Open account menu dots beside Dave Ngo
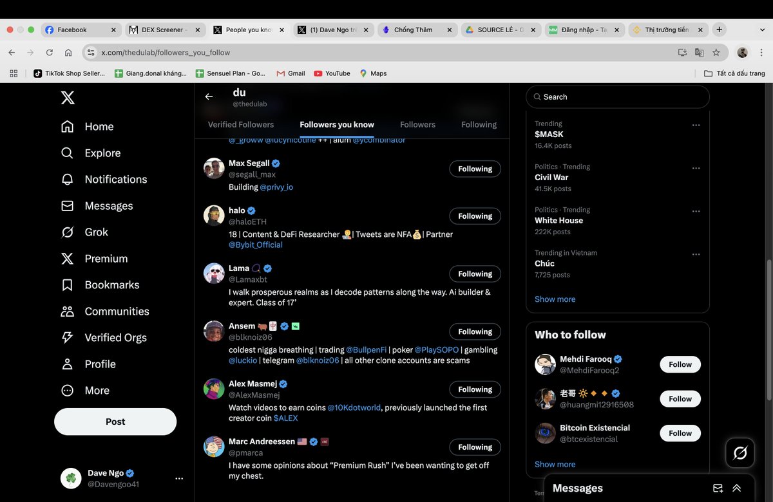Image resolution: width=773 pixels, height=502 pixels. coord(179,479)
